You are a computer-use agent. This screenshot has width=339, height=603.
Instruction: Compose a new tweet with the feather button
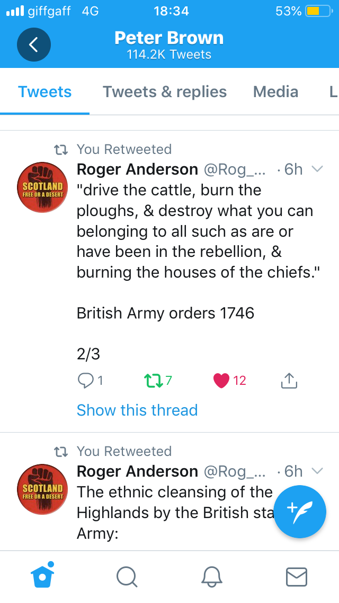pyautogui.click(x=300, y=512)
